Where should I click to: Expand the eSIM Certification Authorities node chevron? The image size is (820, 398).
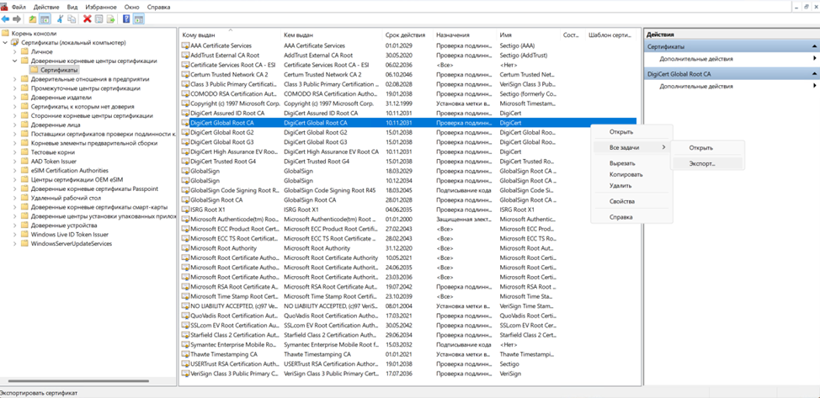(14, 171)
